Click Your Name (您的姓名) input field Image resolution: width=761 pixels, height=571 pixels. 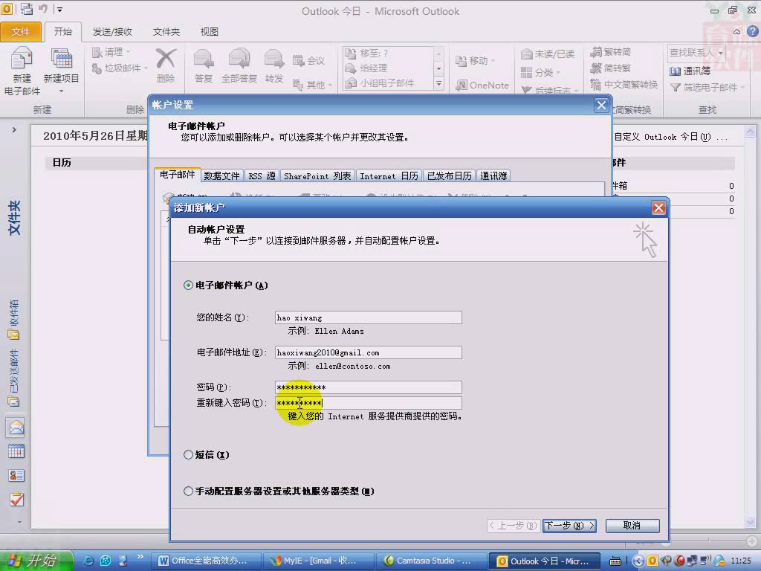[x=369, y=317]
